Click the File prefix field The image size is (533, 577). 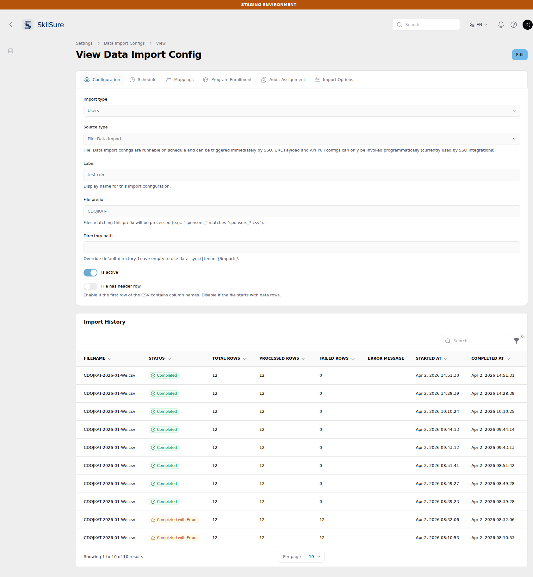pos(301,211)
